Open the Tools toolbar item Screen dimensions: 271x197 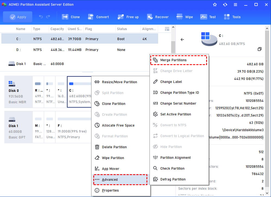tap(232, 17)
